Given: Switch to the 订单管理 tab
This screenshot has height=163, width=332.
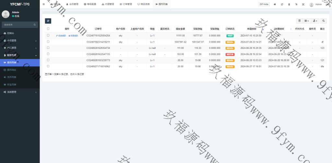Looking at the screenshot, I should click(125, 4).
